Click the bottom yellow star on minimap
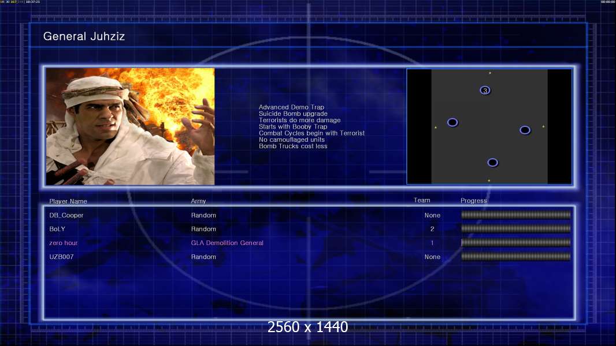The width and height of the screenshot is (616, 346). coord(489,180)
